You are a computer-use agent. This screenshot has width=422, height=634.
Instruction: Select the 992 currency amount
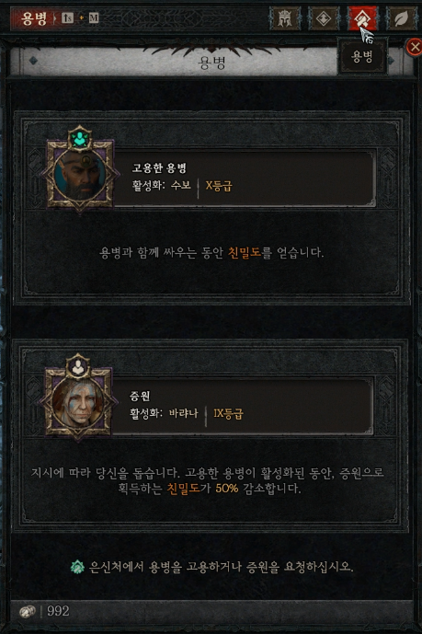pyautogui.click(x=58, y=611)
